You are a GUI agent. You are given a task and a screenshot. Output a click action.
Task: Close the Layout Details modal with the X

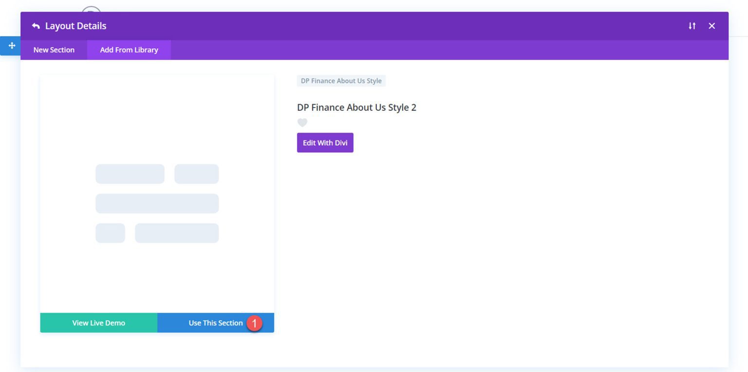coord(711,26)
